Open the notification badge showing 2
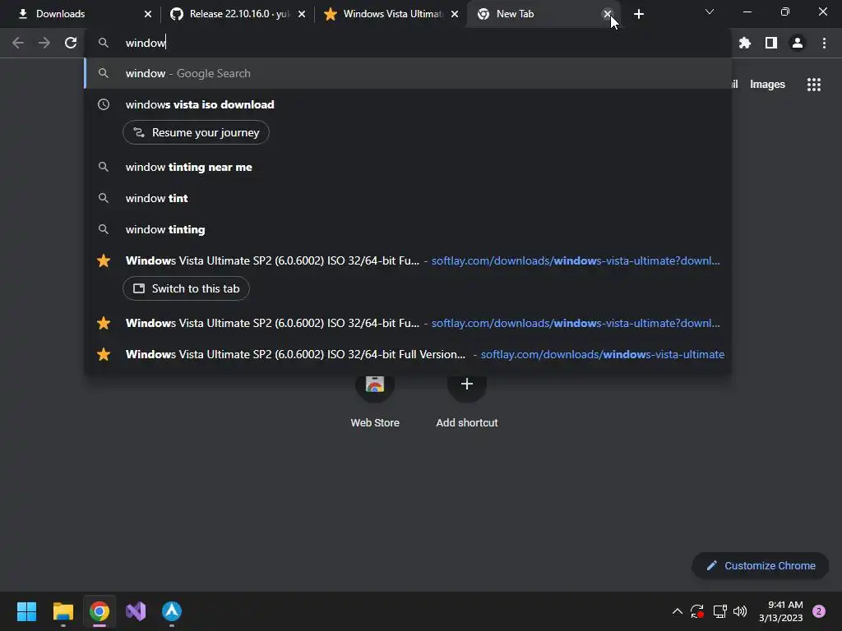 point(819,611)
